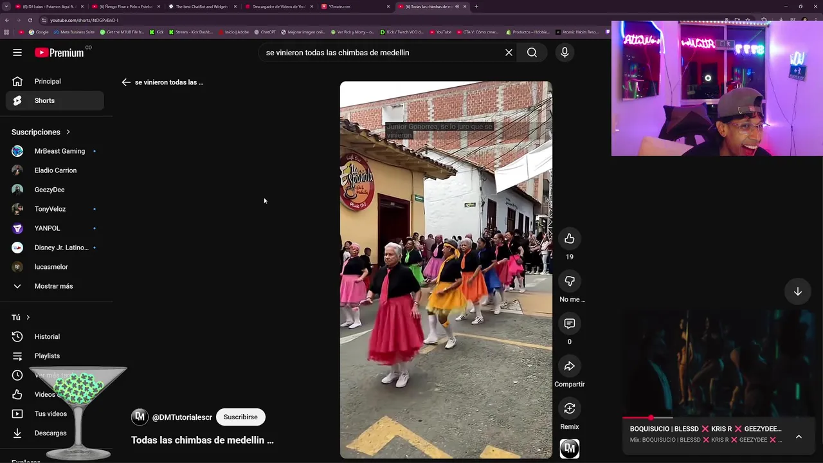
Task: Open the sound source thumbnail below Remix
Action: point(569,449)
